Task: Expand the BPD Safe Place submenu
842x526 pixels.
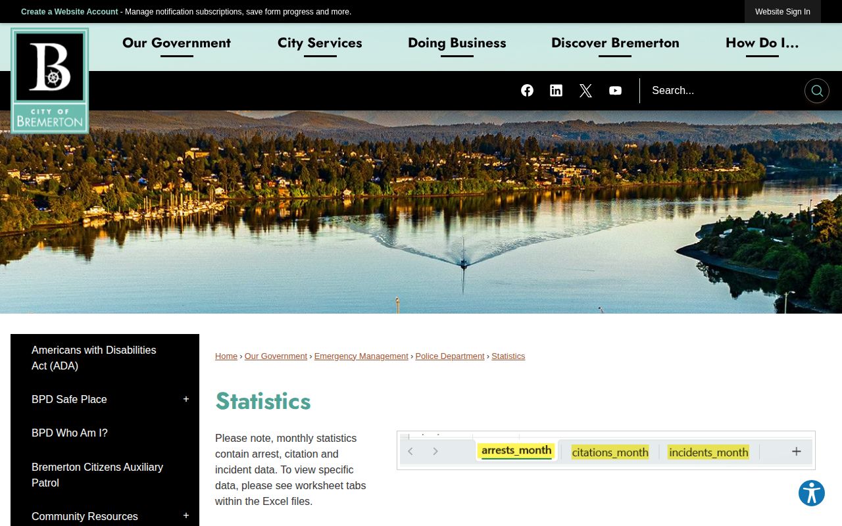Action: pos(186,399)
